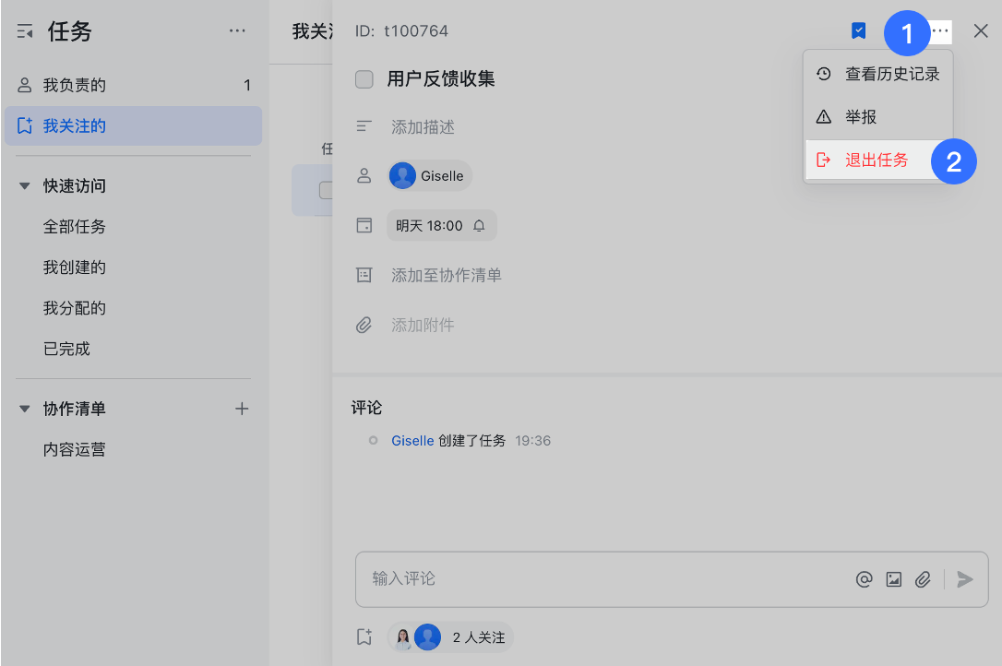The width and height of the screenshot is (1002, 666).
Task: Click the insert image icon in comment box
Action: click(x=893, y=579)
